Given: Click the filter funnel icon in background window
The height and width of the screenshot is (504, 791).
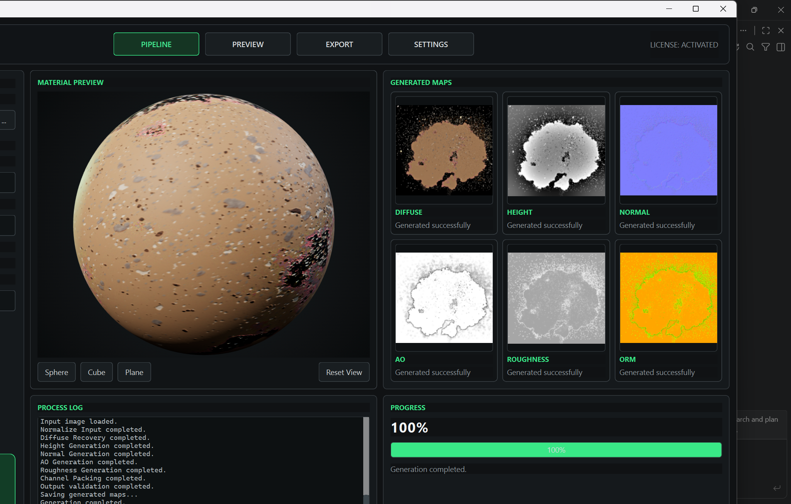Looking at the screenshot, I should tap(765, 47).
